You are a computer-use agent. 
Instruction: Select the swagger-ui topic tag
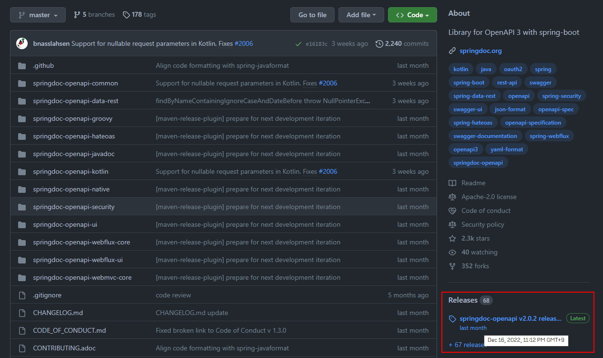pyautogui.click(x=468, y=109)
